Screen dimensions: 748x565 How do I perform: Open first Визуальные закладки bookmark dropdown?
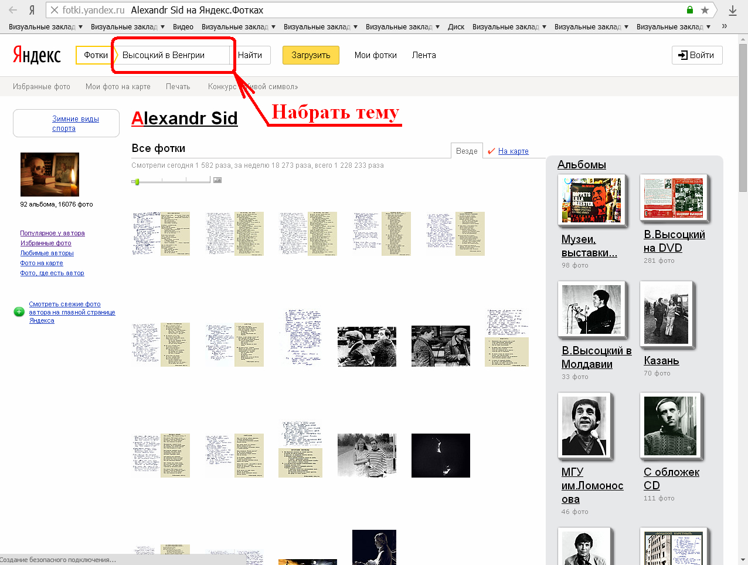(x=46, y=26)
